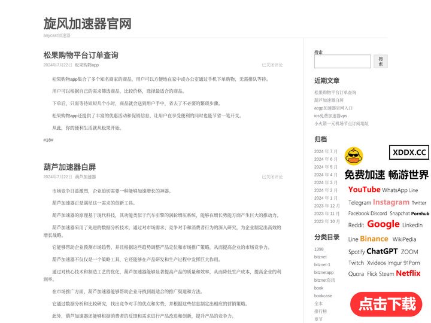This screenshot has width=431, height=323.
Task: Click the 归档 sidebar heading
Action: click(x=320, y=139)
